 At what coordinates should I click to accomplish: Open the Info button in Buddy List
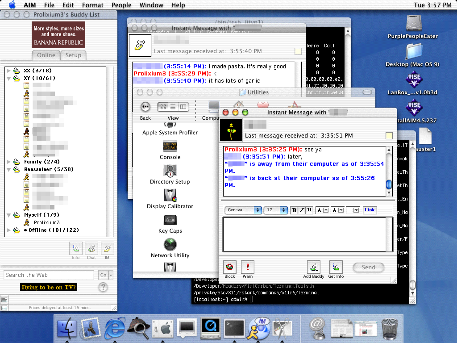click(x=76, y=248)
